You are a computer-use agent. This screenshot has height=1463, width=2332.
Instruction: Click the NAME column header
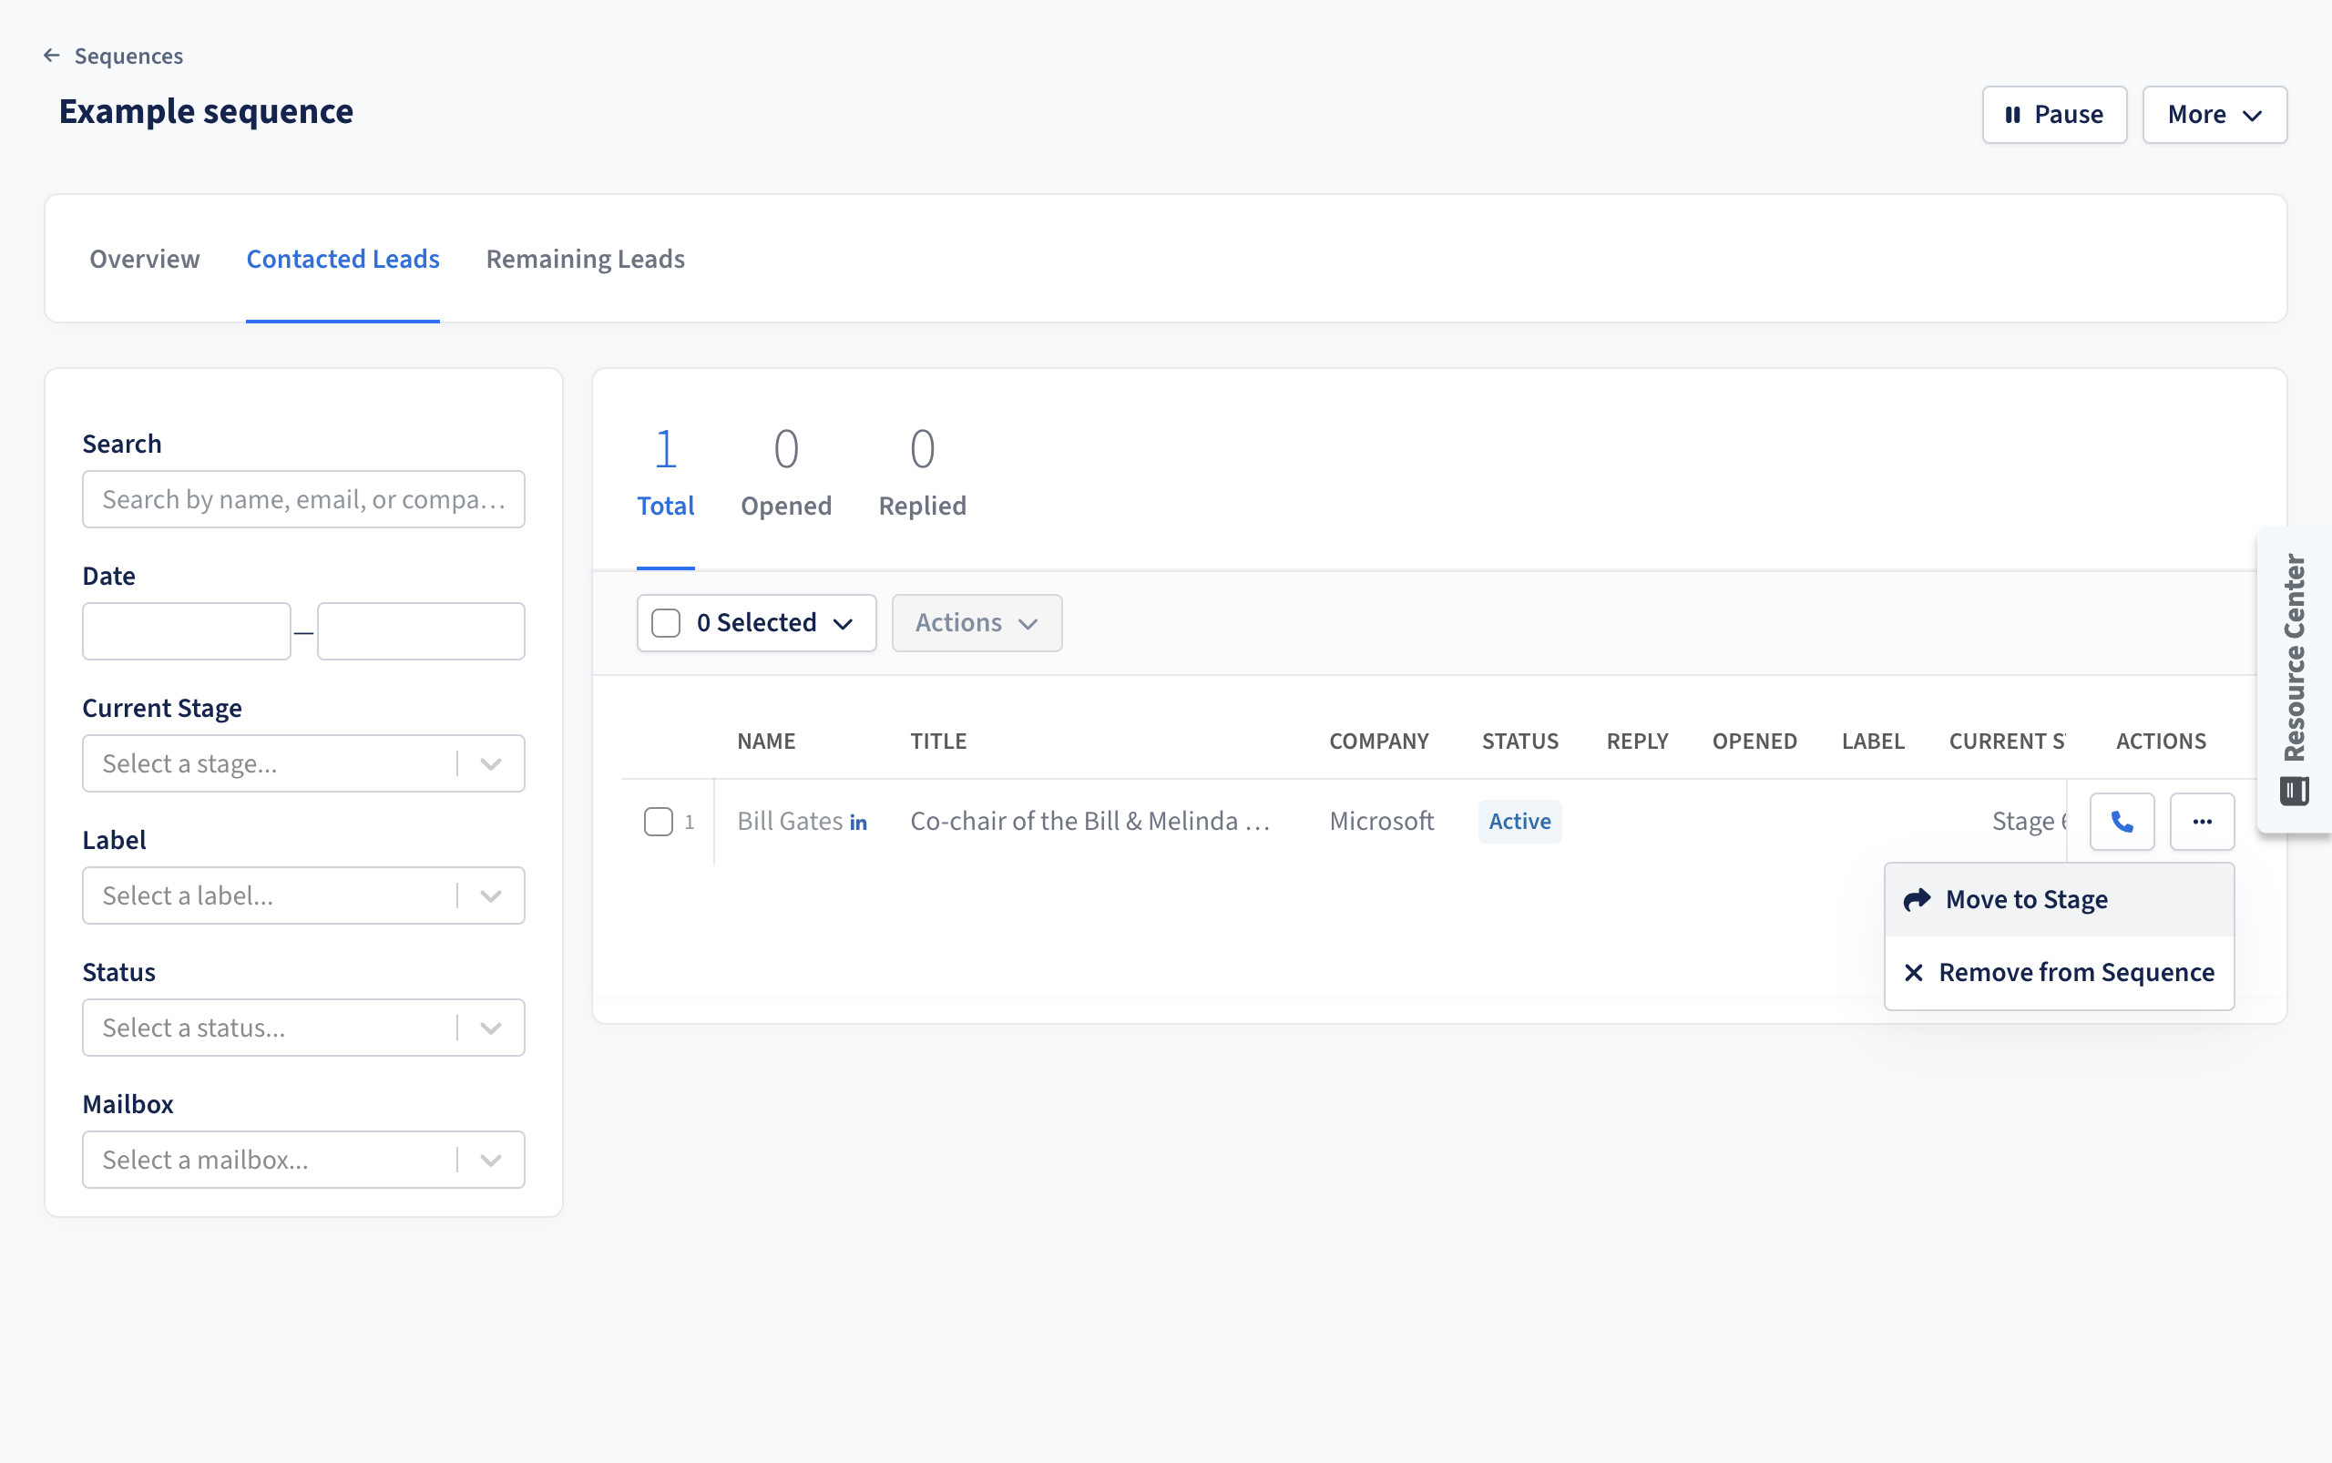pyautogui.click(x=765, y=742)
